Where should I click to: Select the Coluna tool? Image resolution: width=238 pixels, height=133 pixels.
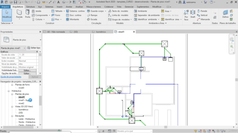(37, 19)
